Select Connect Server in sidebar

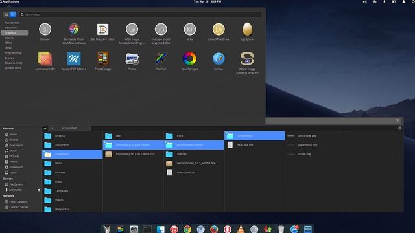pos(16,207)
